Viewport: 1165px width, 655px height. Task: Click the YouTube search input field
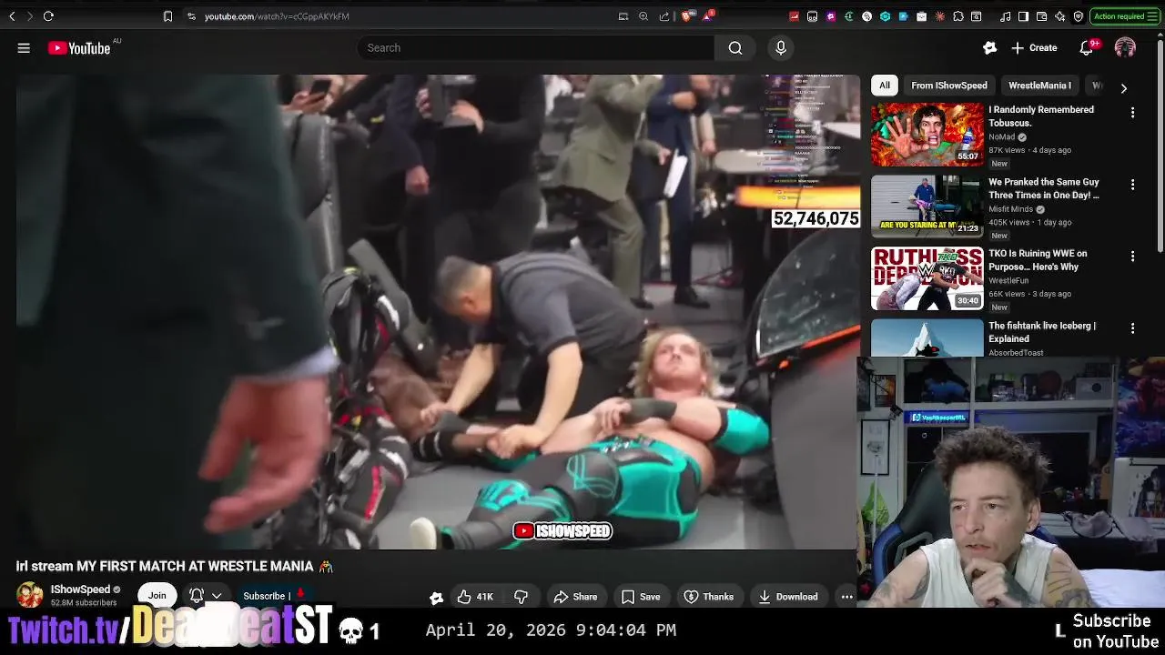pyautogui.click(x=537, y=48)
